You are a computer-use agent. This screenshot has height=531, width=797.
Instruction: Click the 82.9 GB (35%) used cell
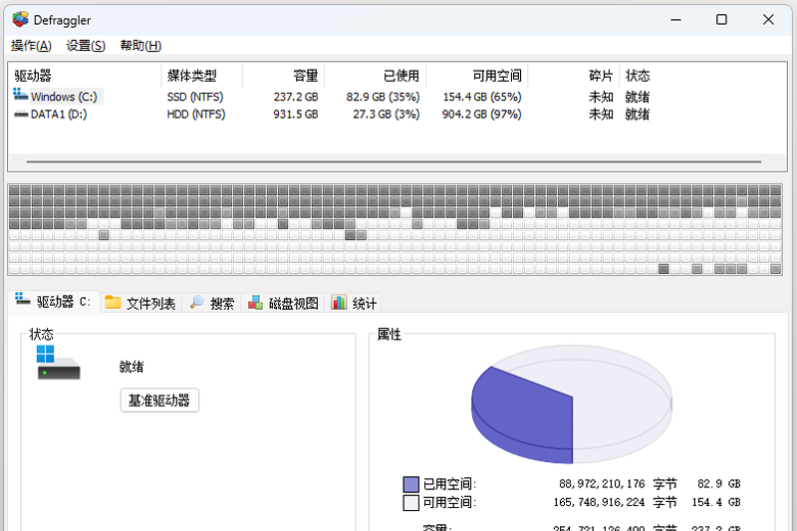click(383, 97)
